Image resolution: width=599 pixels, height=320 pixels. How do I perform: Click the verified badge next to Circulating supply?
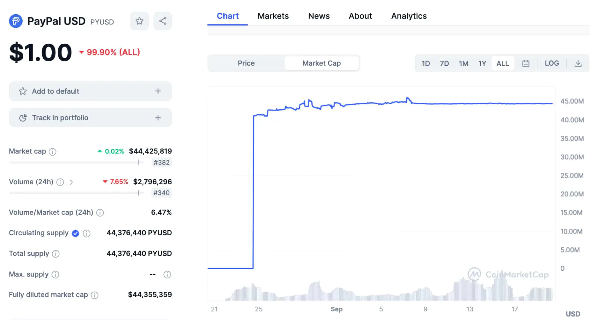[75, 233]
